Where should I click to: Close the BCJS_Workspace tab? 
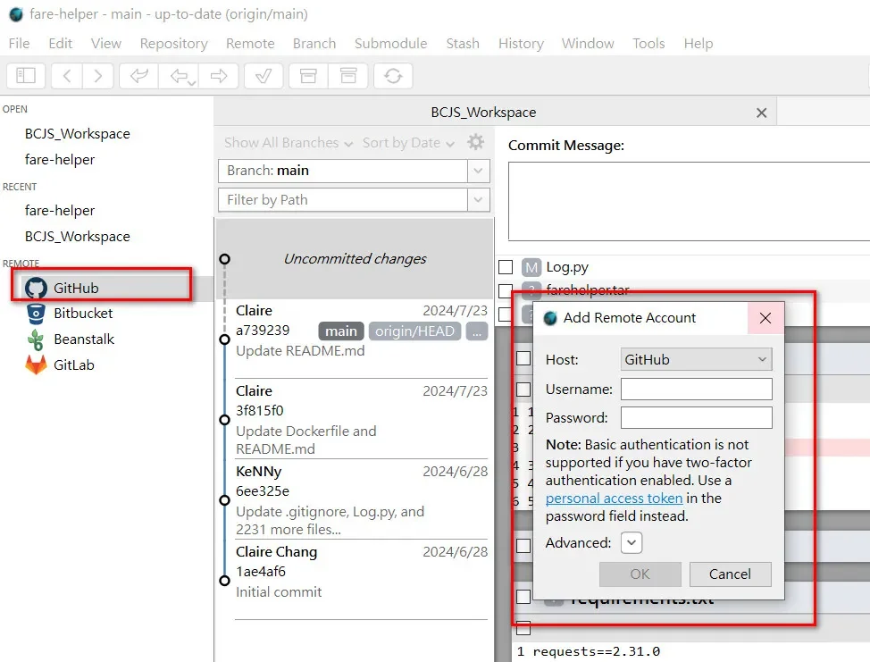(761, 113)
